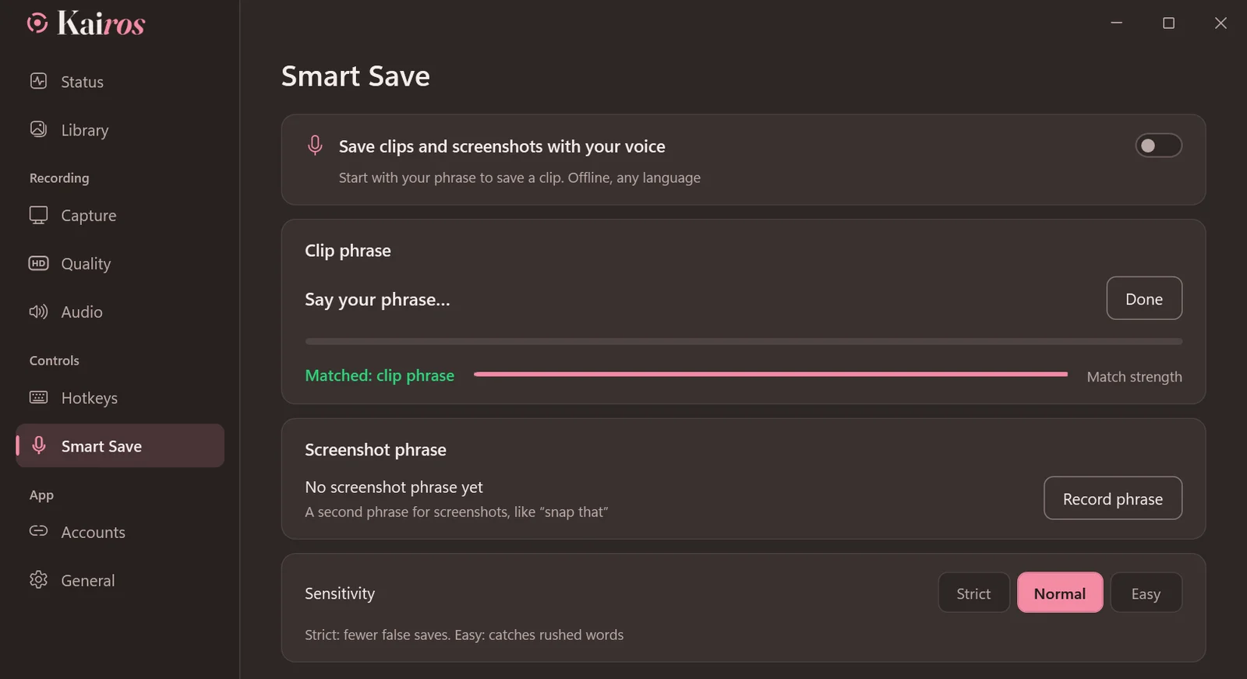Open Audio settings
Image resolution: width=1247 pixels, height=679 pixels.
click(x=120, y=311)
